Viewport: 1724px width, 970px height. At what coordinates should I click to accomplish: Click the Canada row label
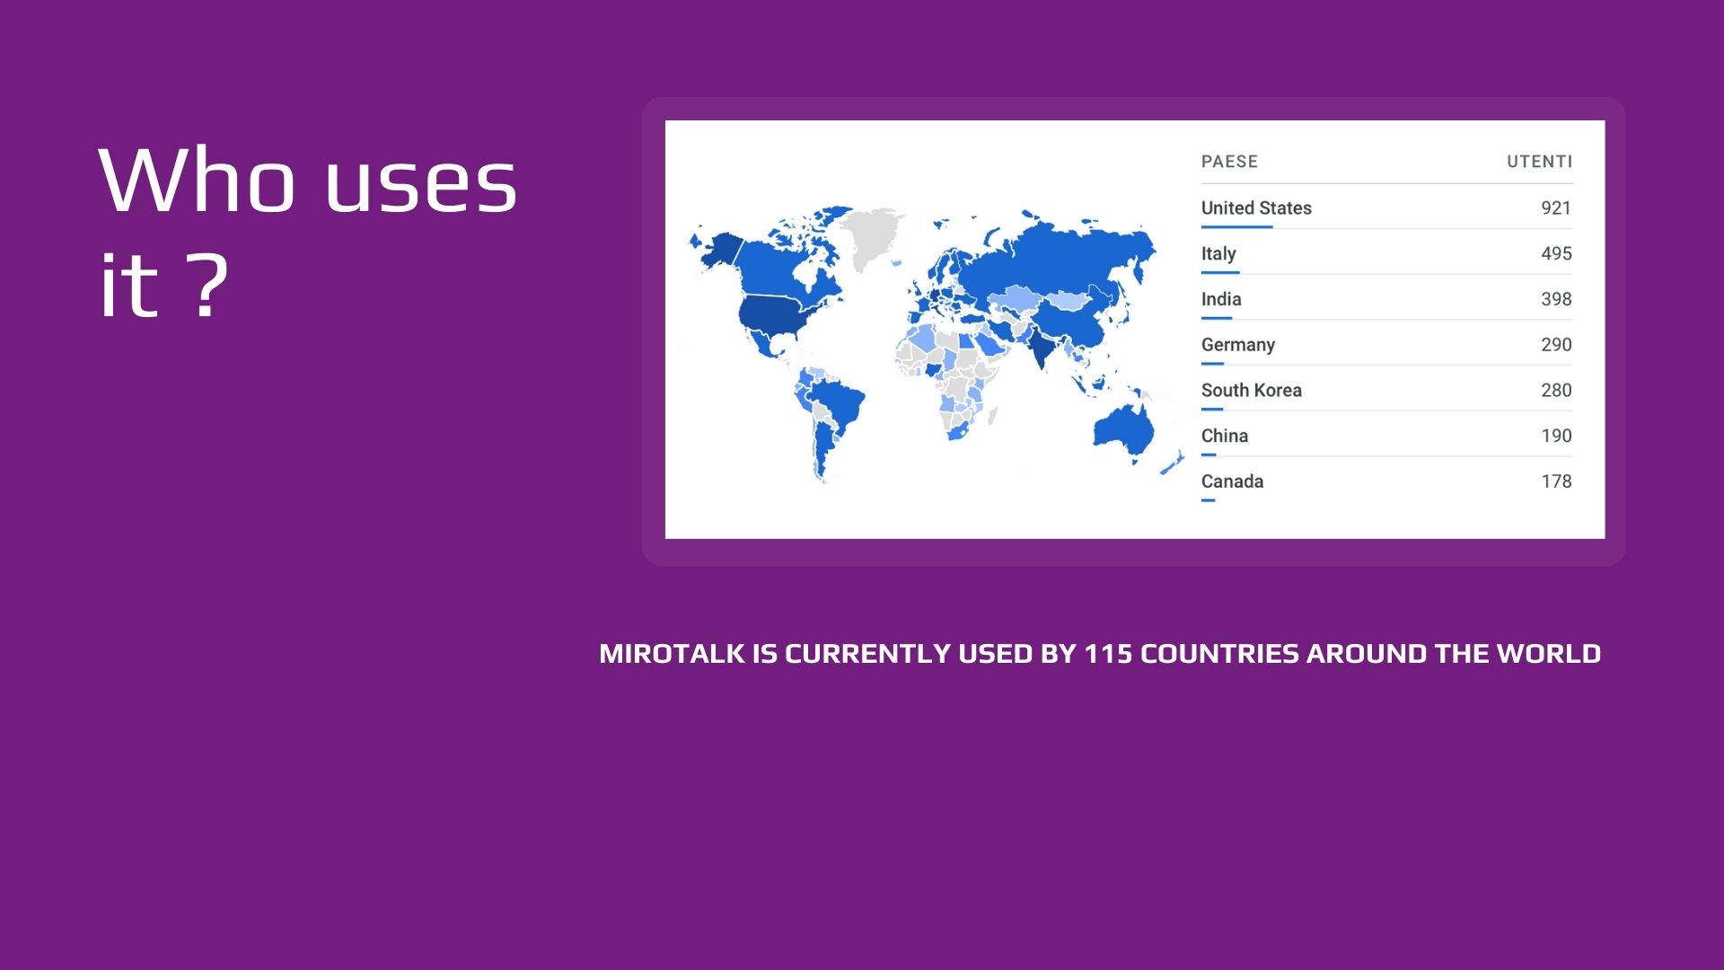(x=1232, y=481)
